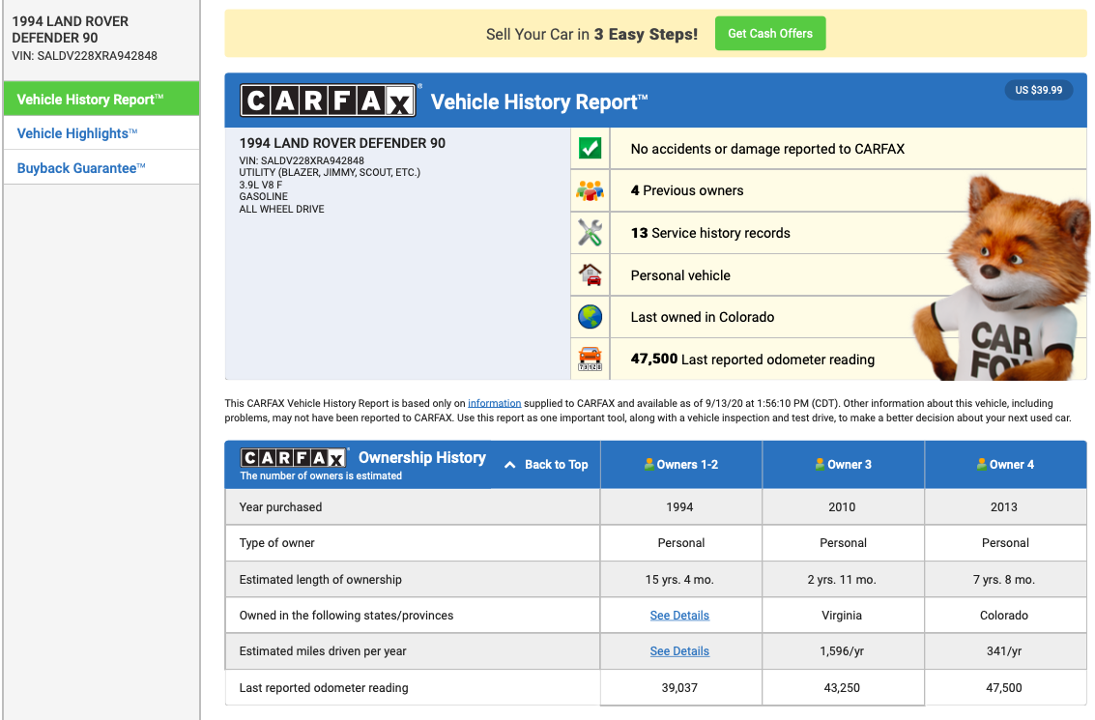The image size is (1095, 720).
Task: Click 'Last reported odometer reading' table row label
Action: click(x=324, y=688)
